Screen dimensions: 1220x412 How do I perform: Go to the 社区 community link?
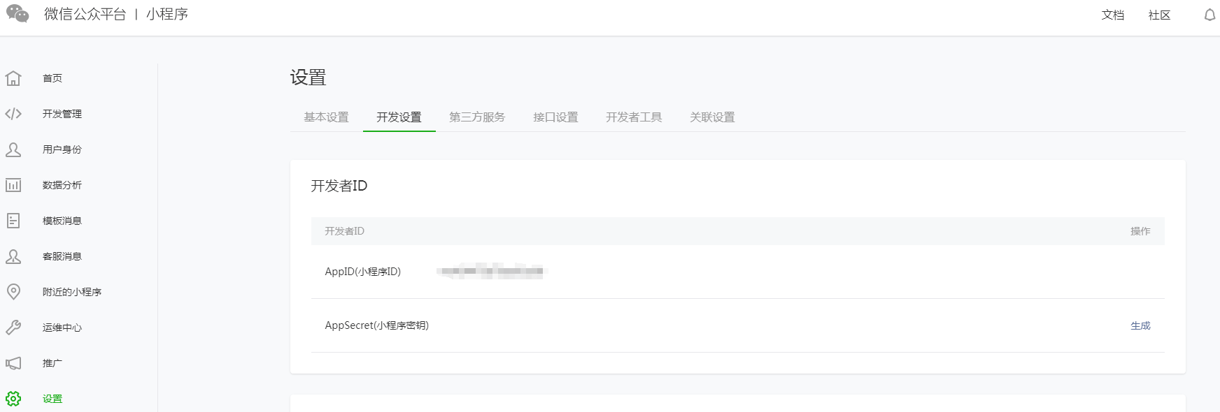pos(1159,15)
